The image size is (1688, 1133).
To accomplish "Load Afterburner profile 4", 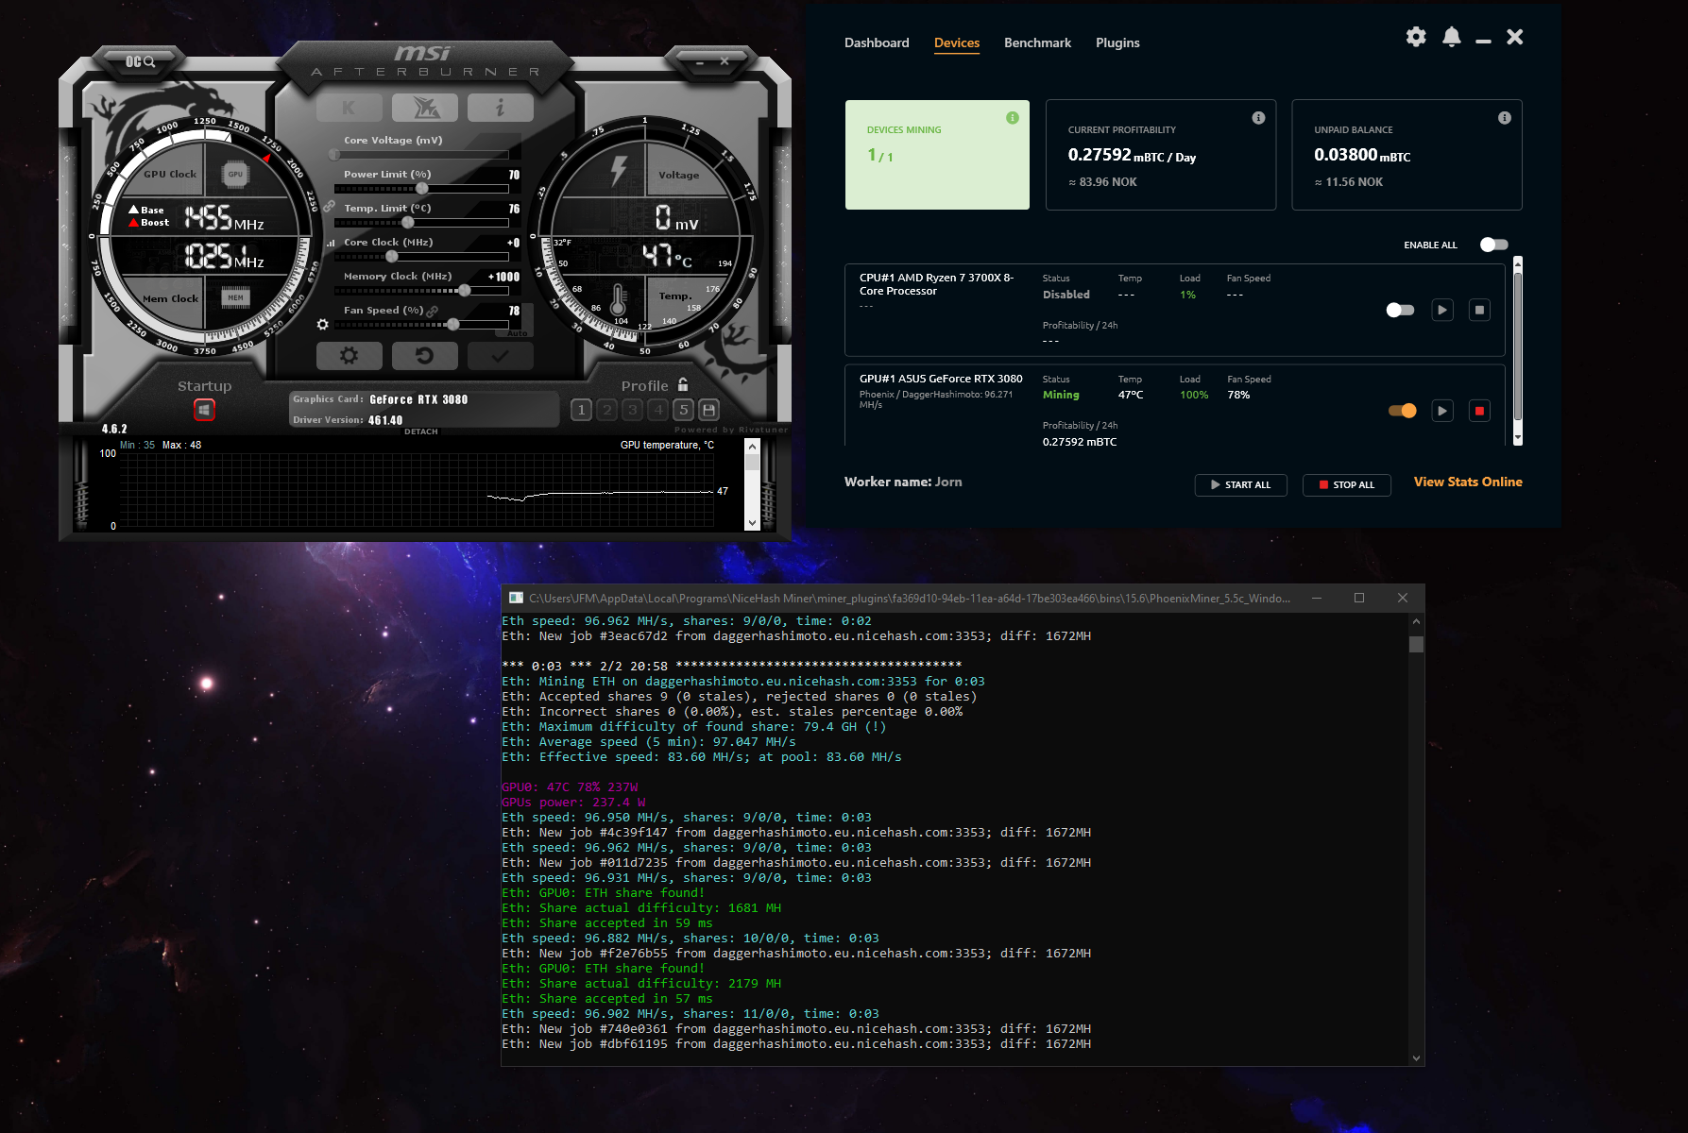I will tap(658, 409).
